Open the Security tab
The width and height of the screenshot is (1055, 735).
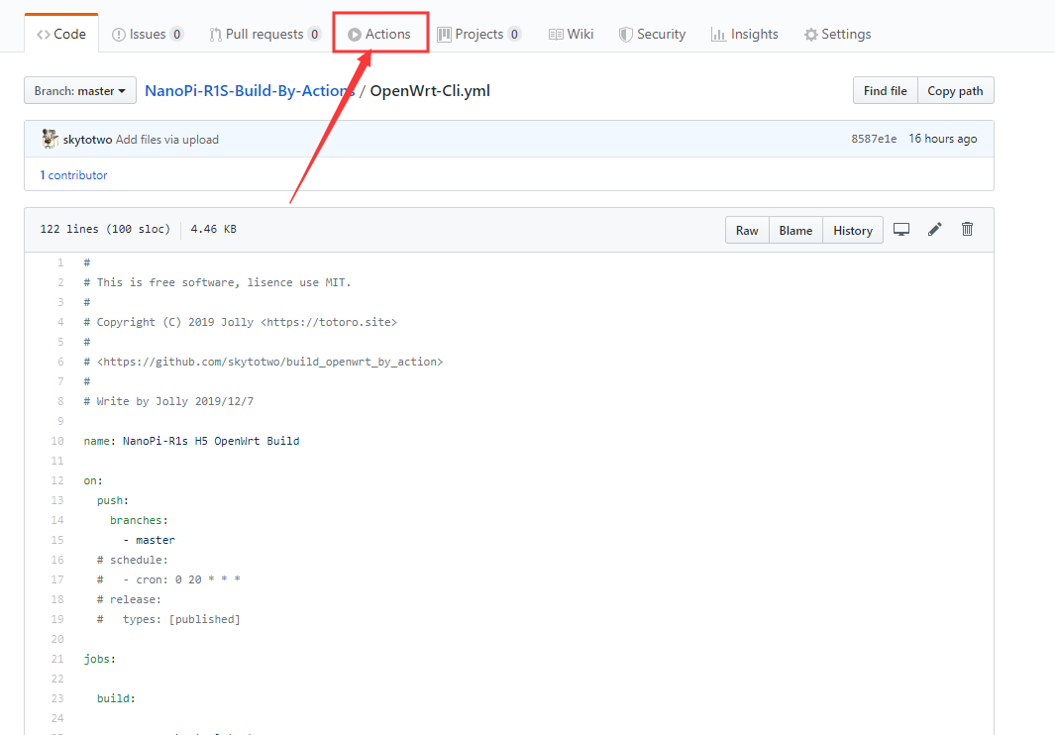(652, 34)
